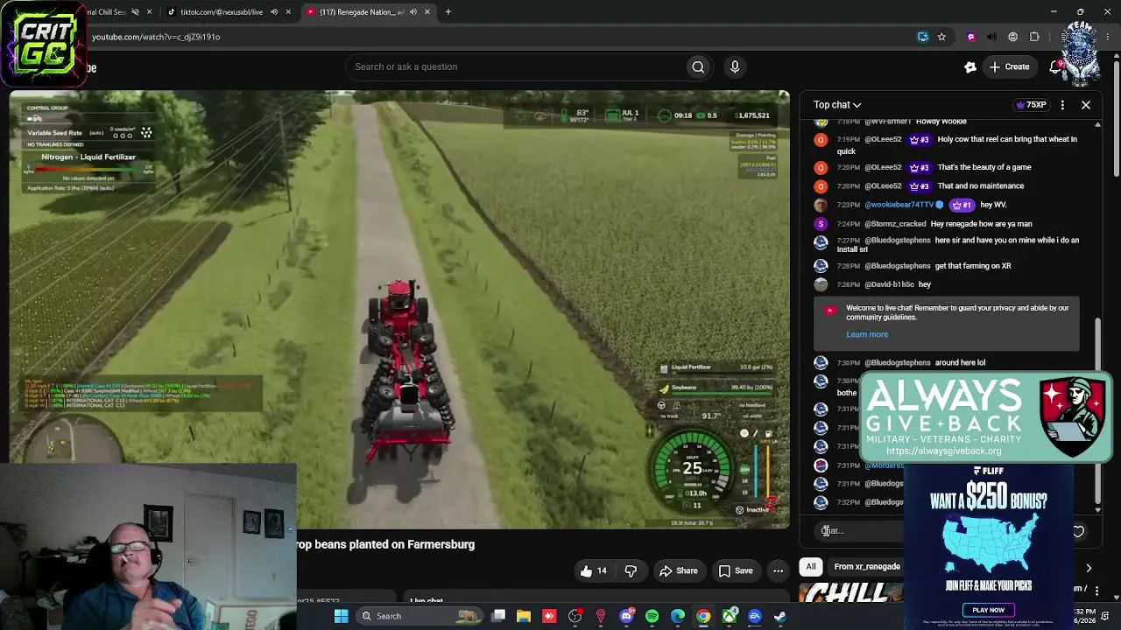Close the Renegade Nation browser tab
Screen dimensions: 1121x630
[x=427, y=12]
